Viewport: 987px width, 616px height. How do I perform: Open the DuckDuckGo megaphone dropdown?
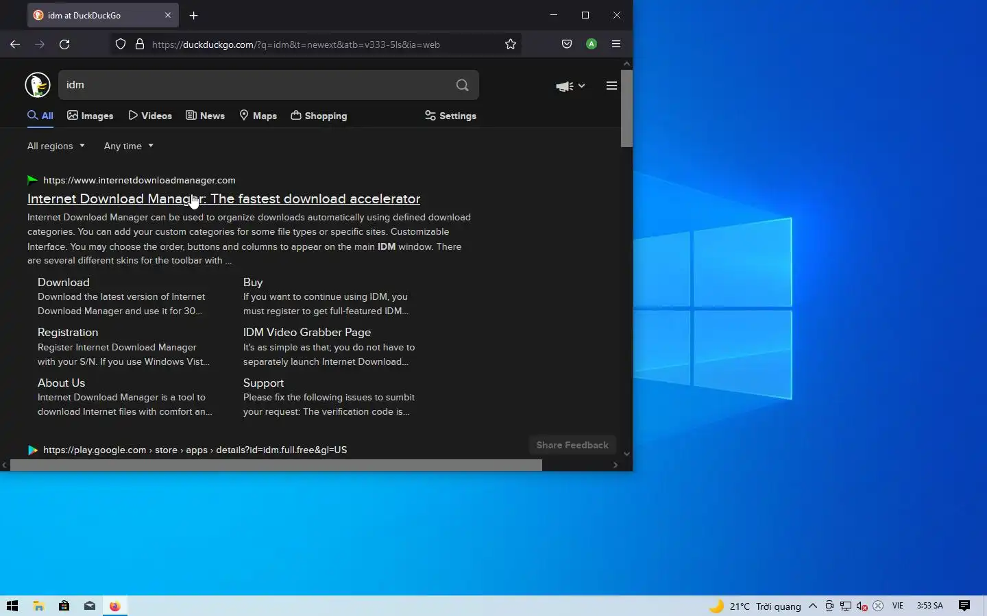570,86
